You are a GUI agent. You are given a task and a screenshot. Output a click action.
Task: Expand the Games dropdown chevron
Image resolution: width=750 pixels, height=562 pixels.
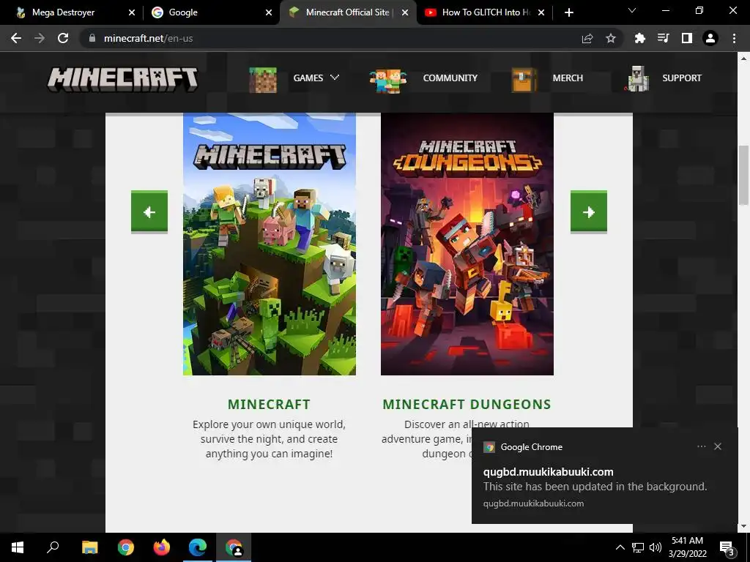(x=335, y=78)
